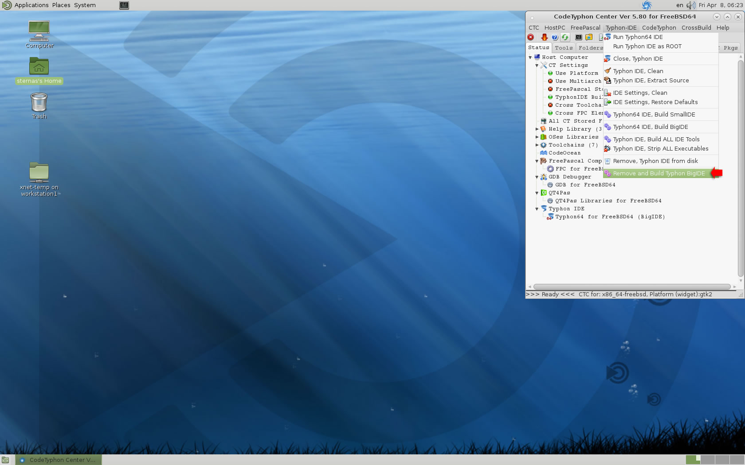Select Close, Typhon IDE menu entry
Screen dimensions: 745x465
[x=661, y=58]
